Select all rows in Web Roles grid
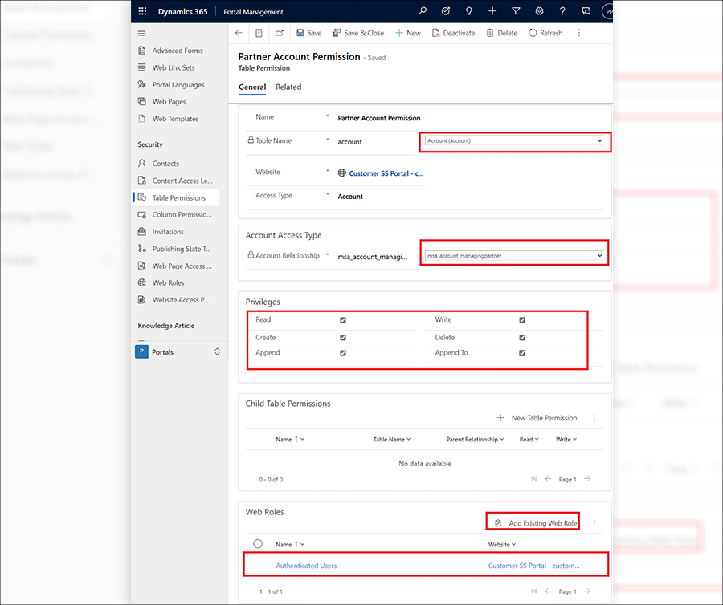 point(258,544)
